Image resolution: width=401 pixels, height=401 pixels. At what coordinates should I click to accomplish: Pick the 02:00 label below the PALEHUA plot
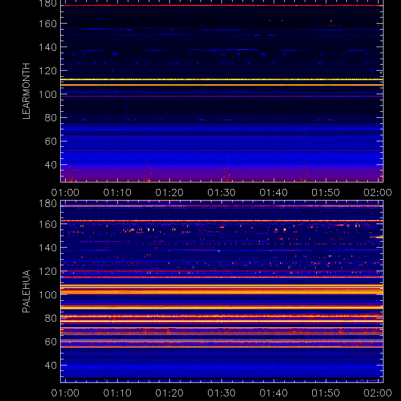[x=378, y=393]
